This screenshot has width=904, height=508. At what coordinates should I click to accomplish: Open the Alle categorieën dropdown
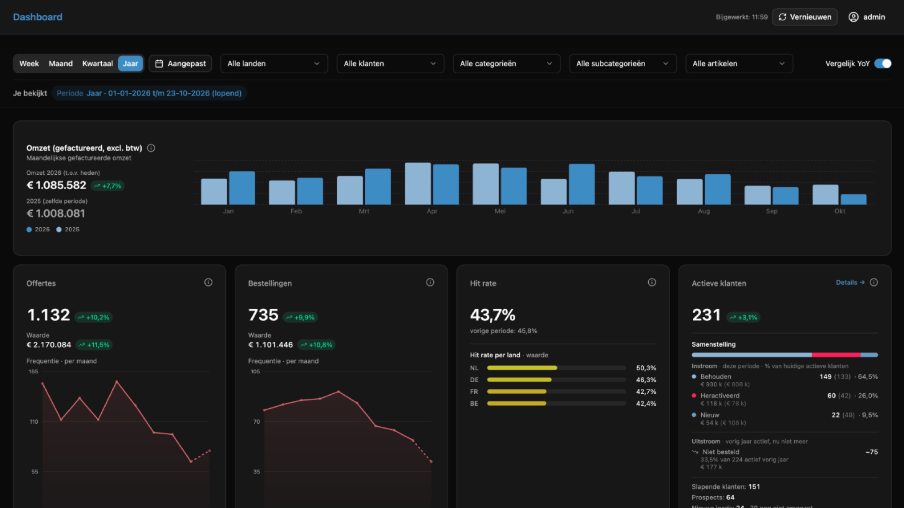[507, 64]
